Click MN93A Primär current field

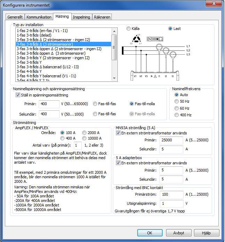click(171, 140)
